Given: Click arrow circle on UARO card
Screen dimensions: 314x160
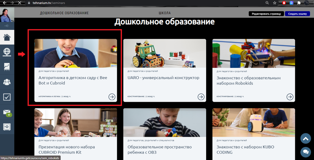Looking at the screenshot, I should click(201, 97).
